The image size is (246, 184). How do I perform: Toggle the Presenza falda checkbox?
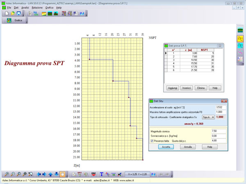coord(152,141)
